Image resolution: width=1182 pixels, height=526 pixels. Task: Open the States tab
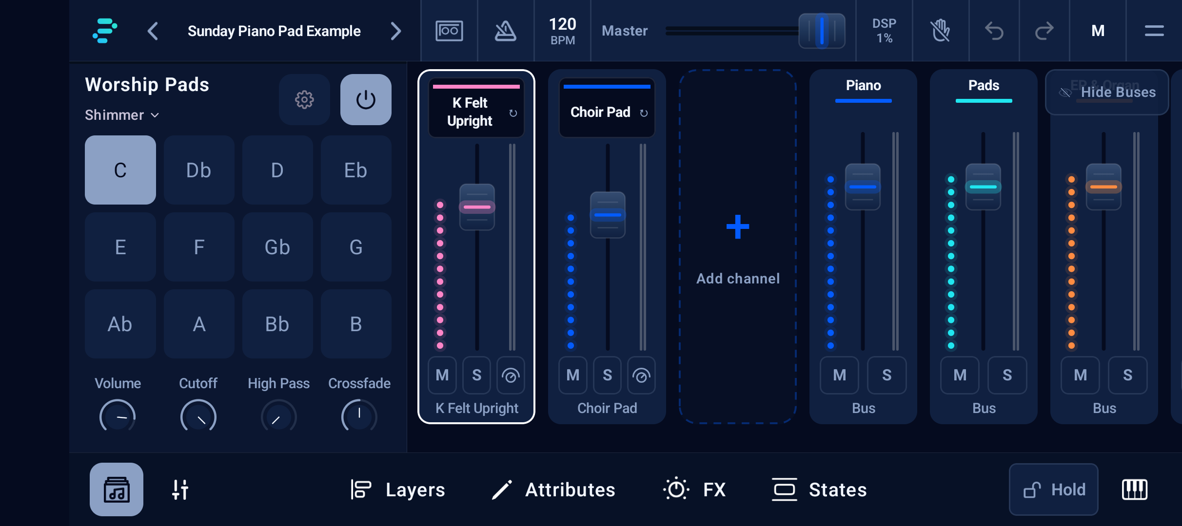[x=819, y=489]
